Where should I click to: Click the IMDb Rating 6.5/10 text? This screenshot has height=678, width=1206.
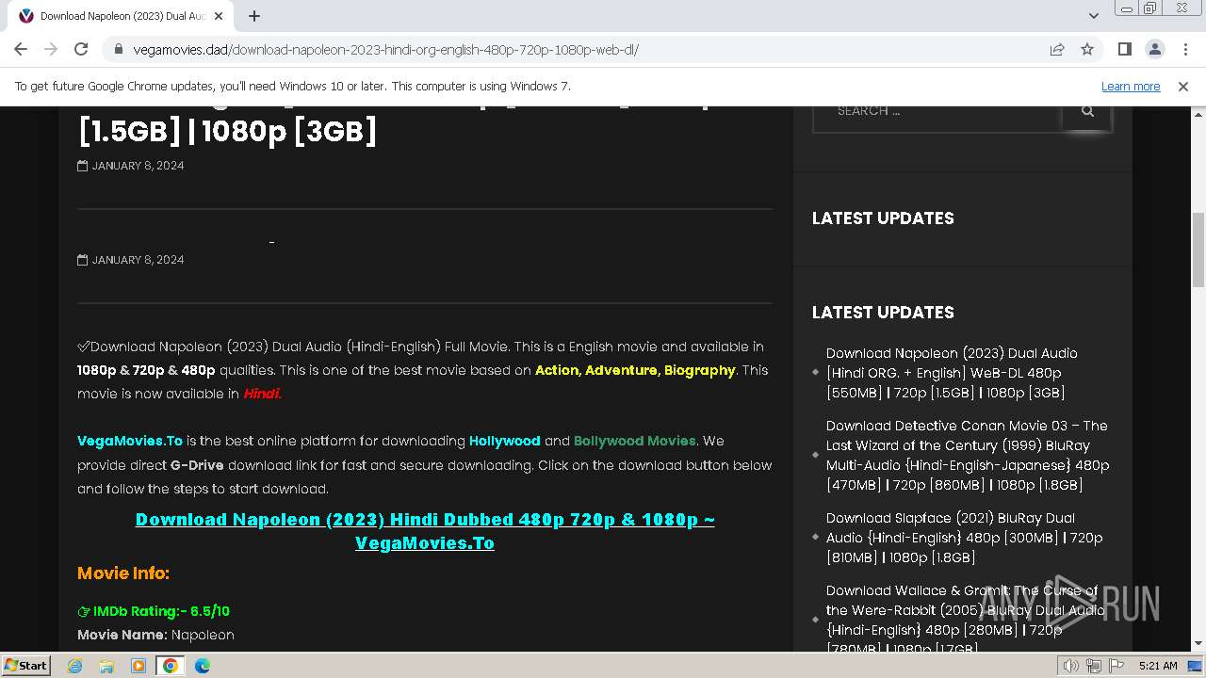(x=154, y=611)
